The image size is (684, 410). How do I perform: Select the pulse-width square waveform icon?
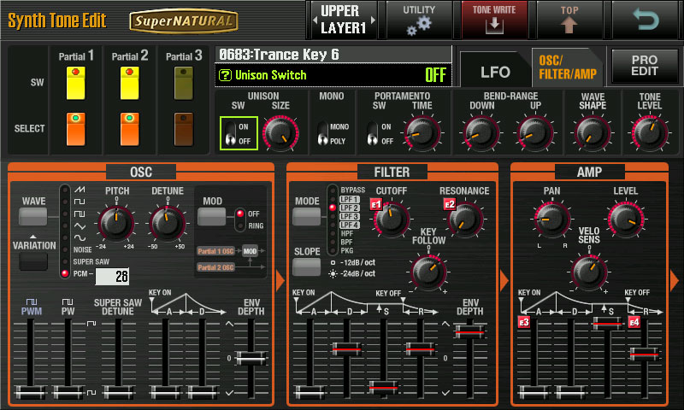coord(80,214)
